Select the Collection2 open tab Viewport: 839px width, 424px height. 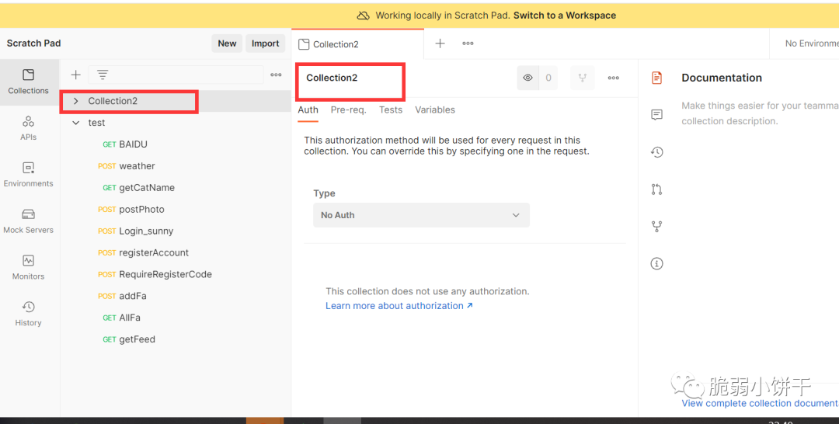click(357, 44)
